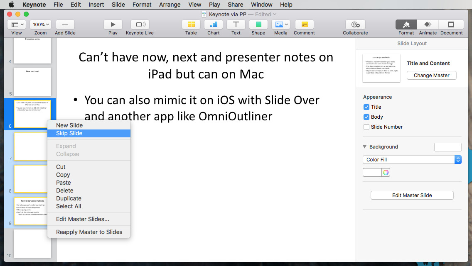Choose Delete in the context menu
Screen dimensions: 472x266
pyautogui.click(x=89, y=190)
